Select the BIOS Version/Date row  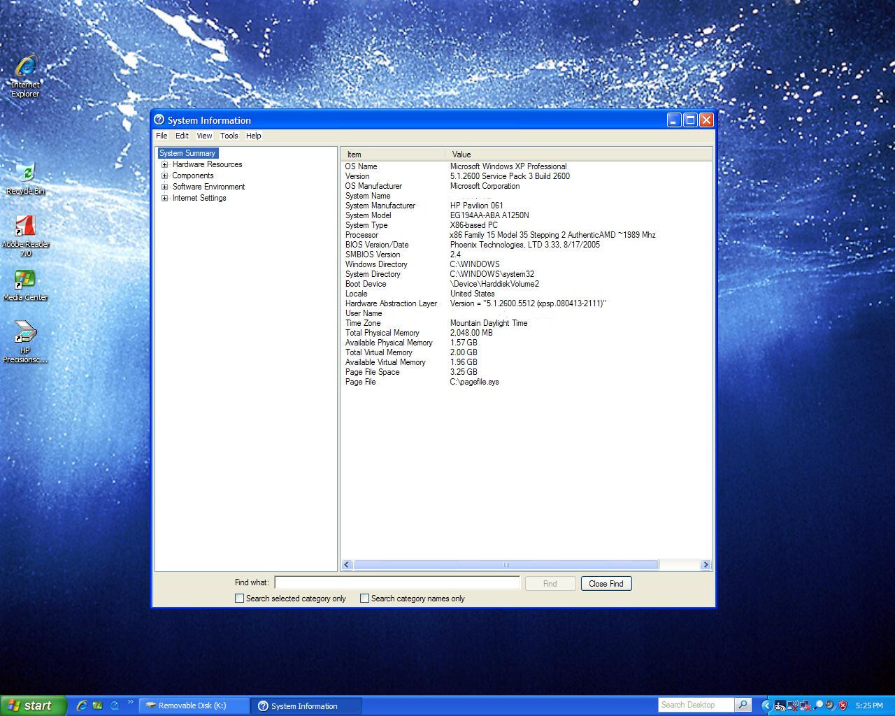(x=526, y=245)
